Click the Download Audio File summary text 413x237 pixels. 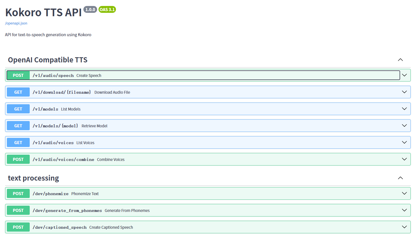112,92
